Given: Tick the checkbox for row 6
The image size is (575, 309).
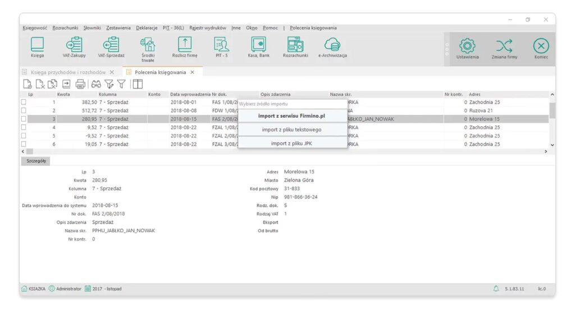Looking at the screenshot, I should [x=24, y=144].
